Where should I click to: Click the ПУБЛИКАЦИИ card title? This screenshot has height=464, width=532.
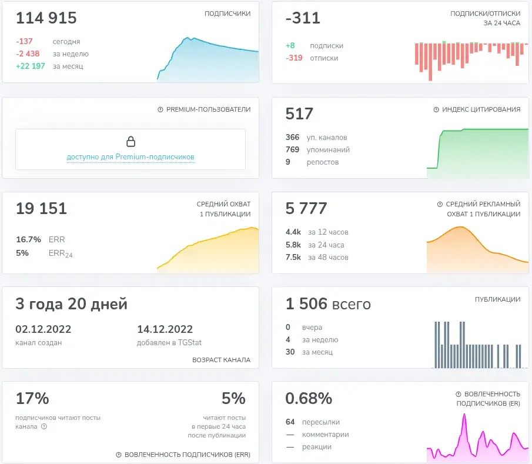click(497, 299)
